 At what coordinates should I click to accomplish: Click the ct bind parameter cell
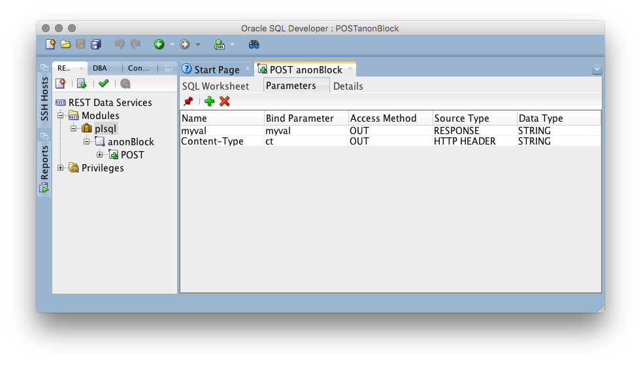tap(306, 141)
